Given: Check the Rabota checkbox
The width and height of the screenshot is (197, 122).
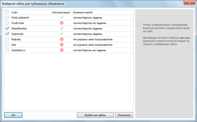Looking at the screenshot, I should tap(7, 39).
